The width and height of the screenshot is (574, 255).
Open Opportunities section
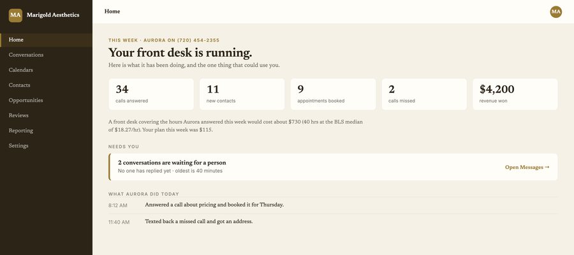46,100
